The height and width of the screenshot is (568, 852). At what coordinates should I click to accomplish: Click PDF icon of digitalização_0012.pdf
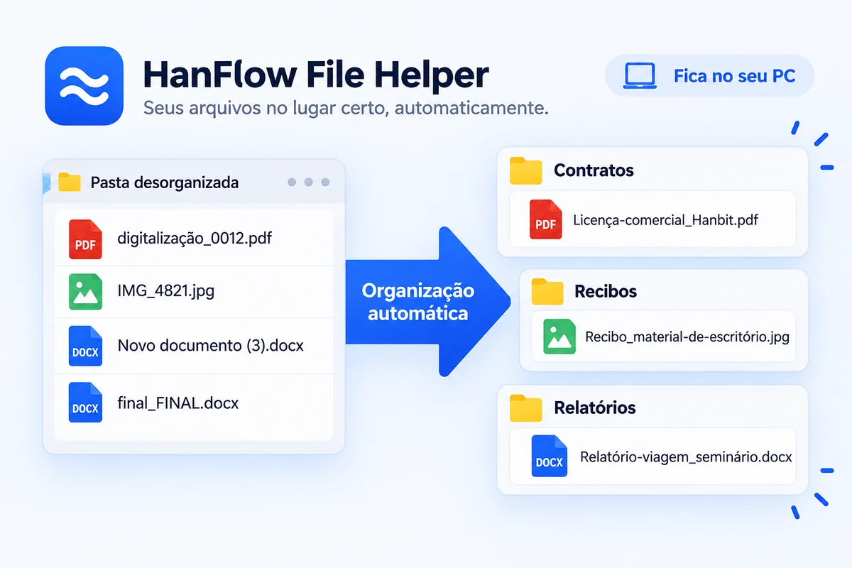[86, 239]
